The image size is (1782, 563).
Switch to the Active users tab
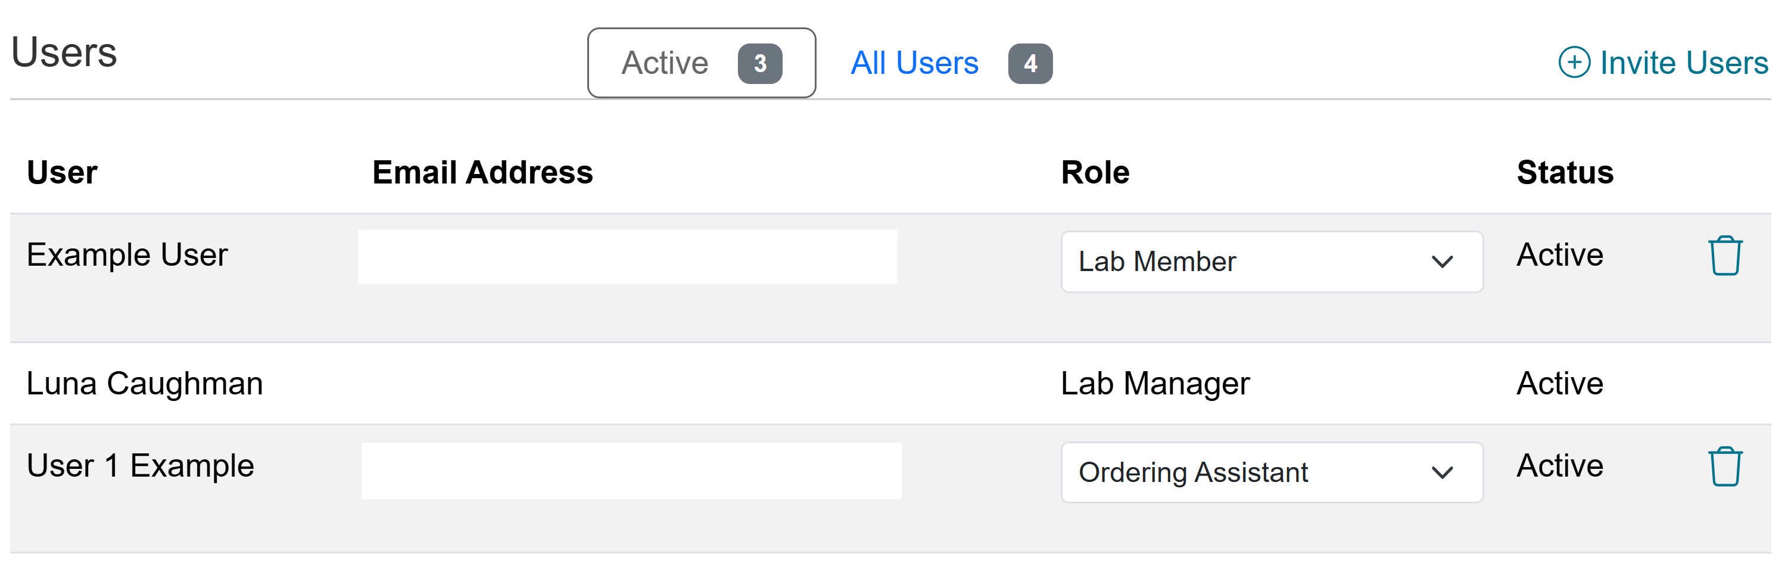tap(665, 63)
